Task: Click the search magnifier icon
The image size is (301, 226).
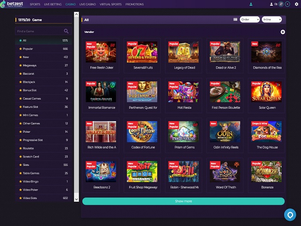Action: click(66, 31)
